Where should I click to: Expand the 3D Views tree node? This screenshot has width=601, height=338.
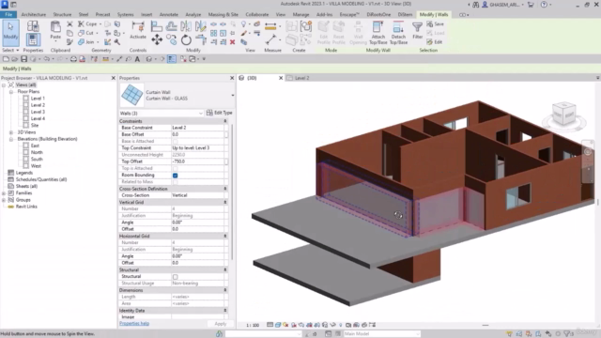pos(11,132)
